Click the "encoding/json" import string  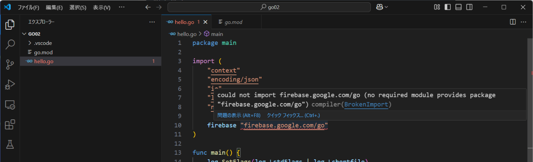point(235,79)
